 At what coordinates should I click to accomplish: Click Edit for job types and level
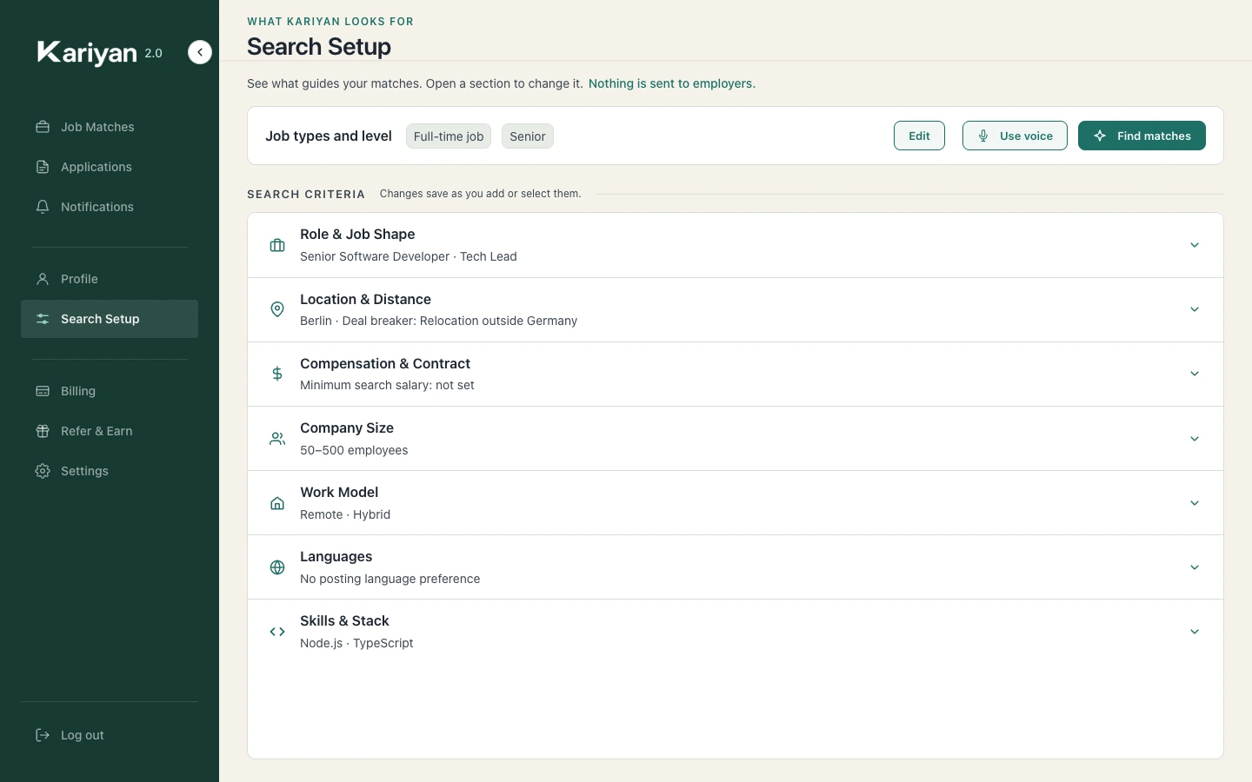coord(919,136)
